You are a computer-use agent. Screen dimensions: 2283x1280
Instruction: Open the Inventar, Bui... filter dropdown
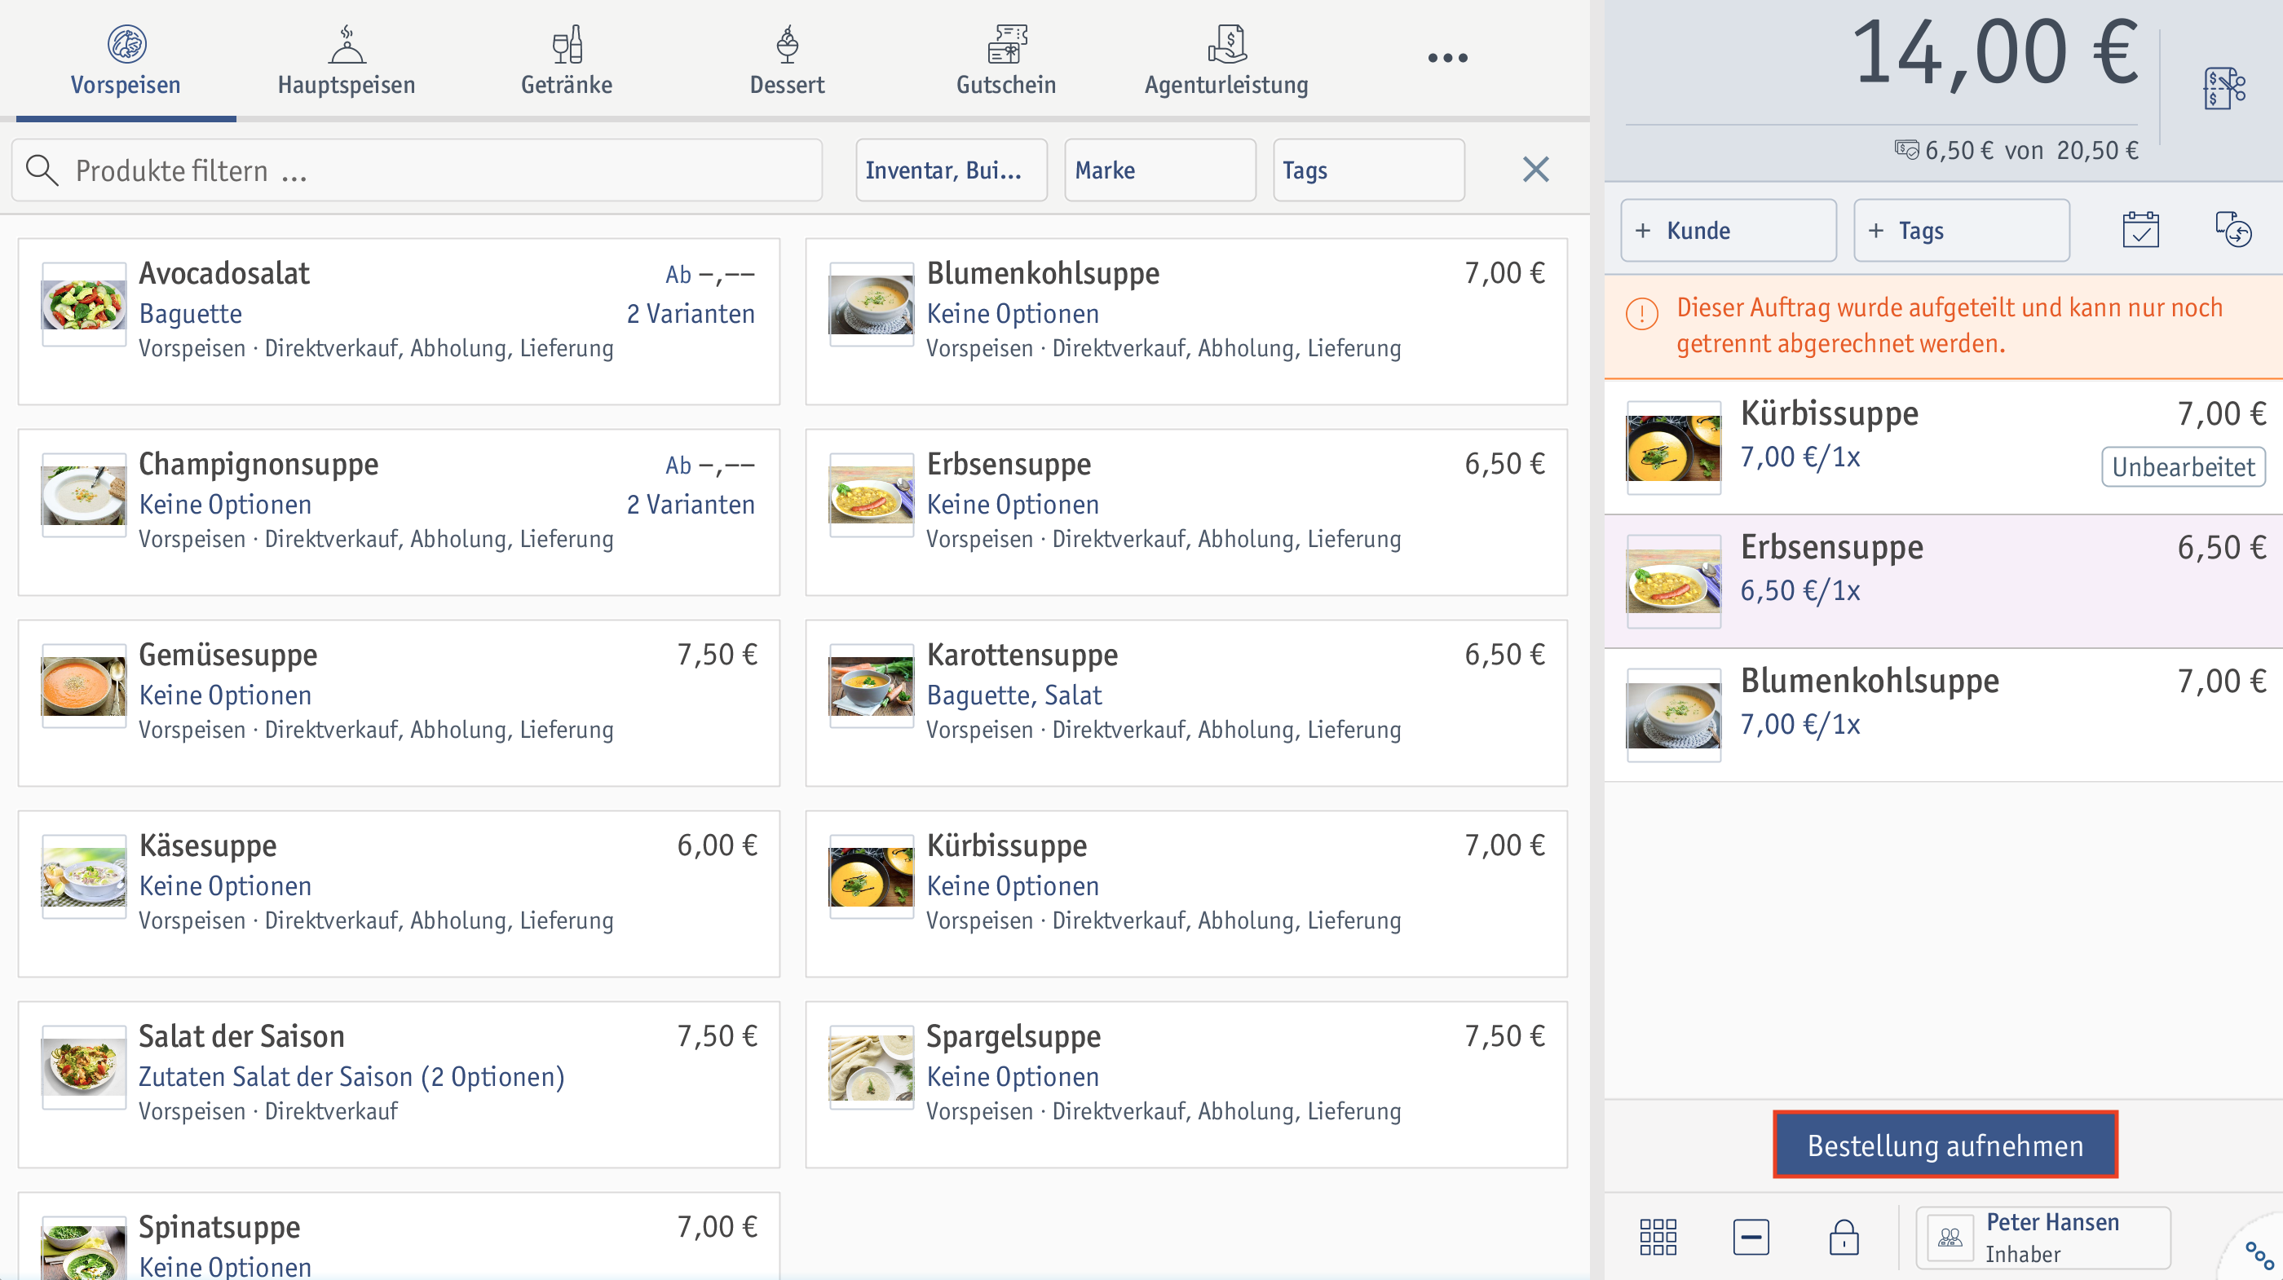[951, 170]
